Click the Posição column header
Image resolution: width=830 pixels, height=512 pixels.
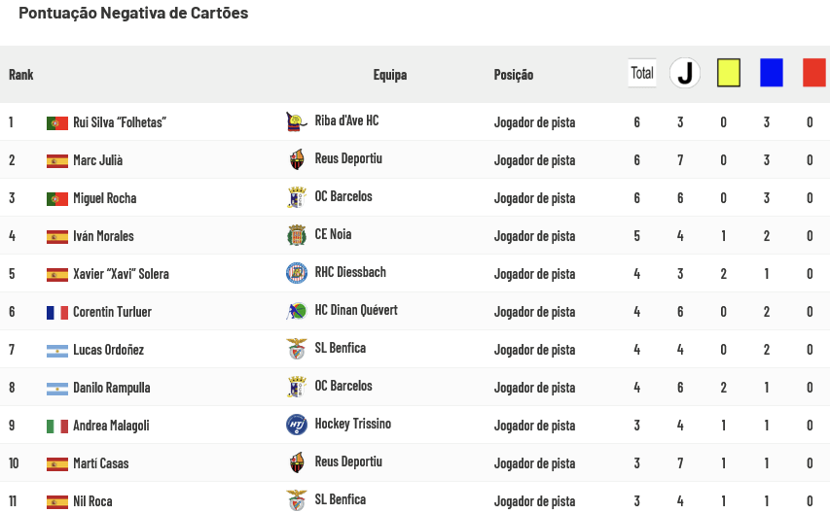(514, 75)
